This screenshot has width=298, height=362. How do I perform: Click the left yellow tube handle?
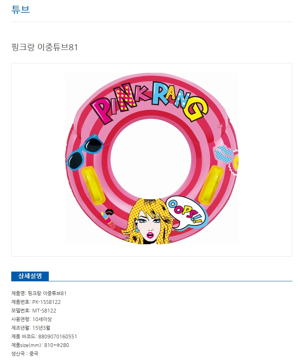point(93,185)
